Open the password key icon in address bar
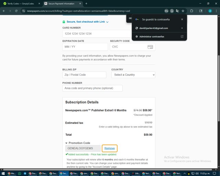 (166, 11)
